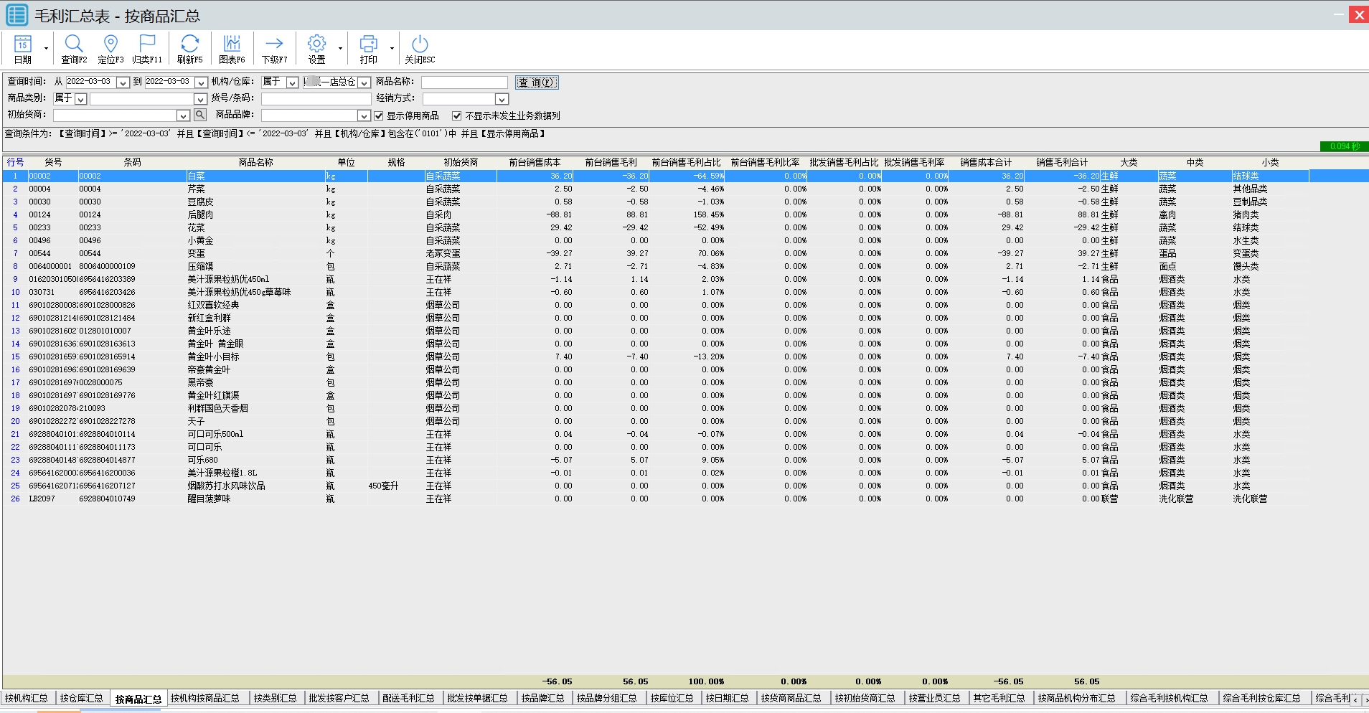1369x713 pixels.
Task: Click the search icon beside 初始货商
Action: coord(200,115)
